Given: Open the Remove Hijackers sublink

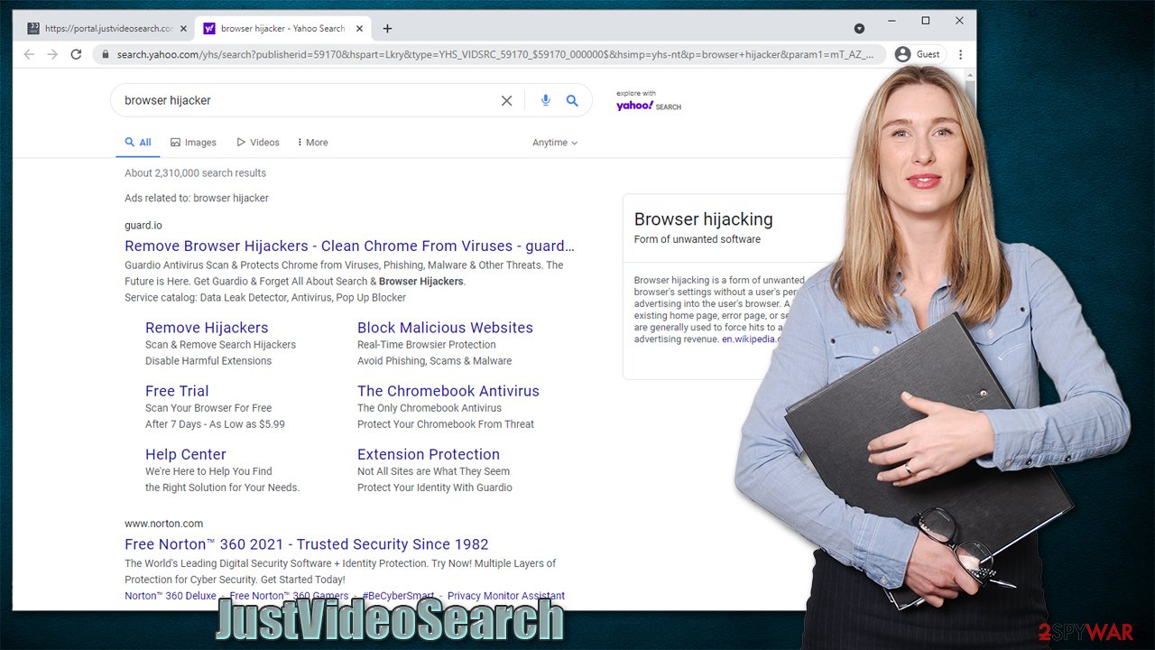Looking at the screenshot, I should (x=207, y=328).
